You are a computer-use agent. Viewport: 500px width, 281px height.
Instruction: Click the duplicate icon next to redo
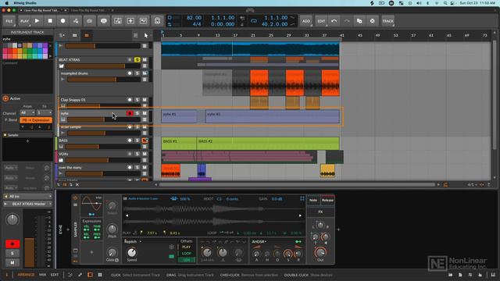359,21
